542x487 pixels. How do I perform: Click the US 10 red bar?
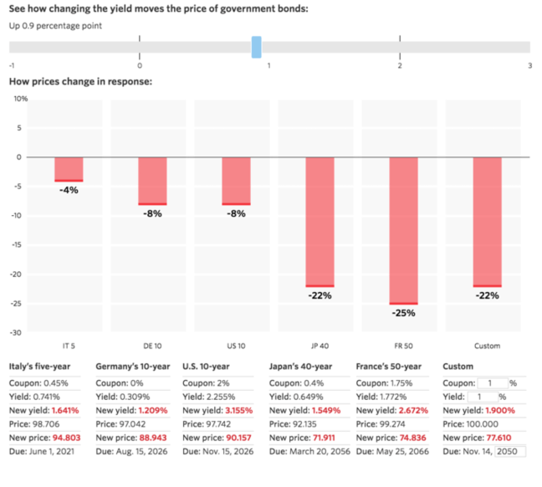pyautogui.click(x=236, y=181)
